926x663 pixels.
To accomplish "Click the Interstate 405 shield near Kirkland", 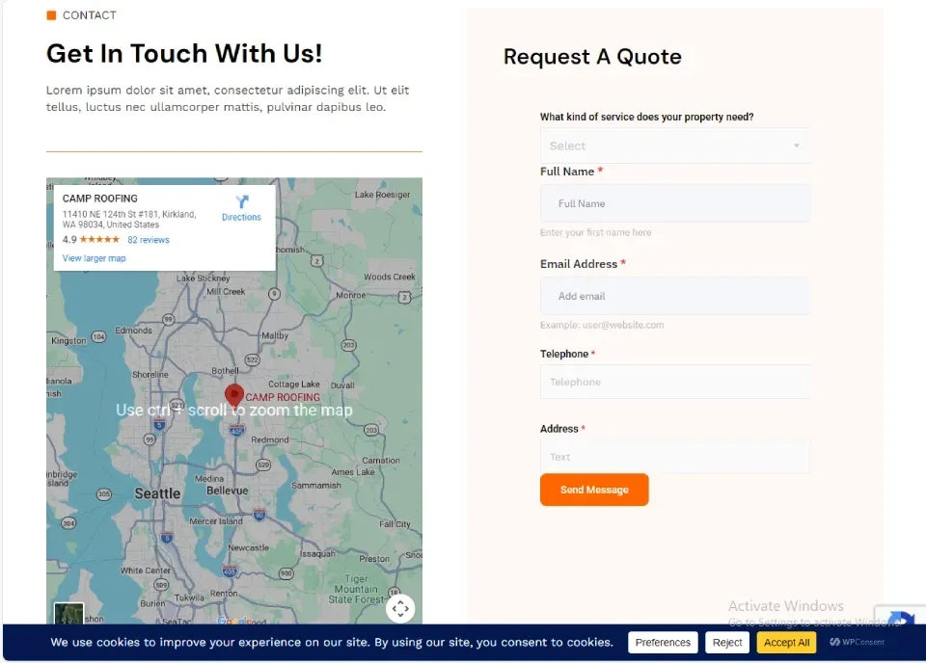I will [x=237, y=431].
